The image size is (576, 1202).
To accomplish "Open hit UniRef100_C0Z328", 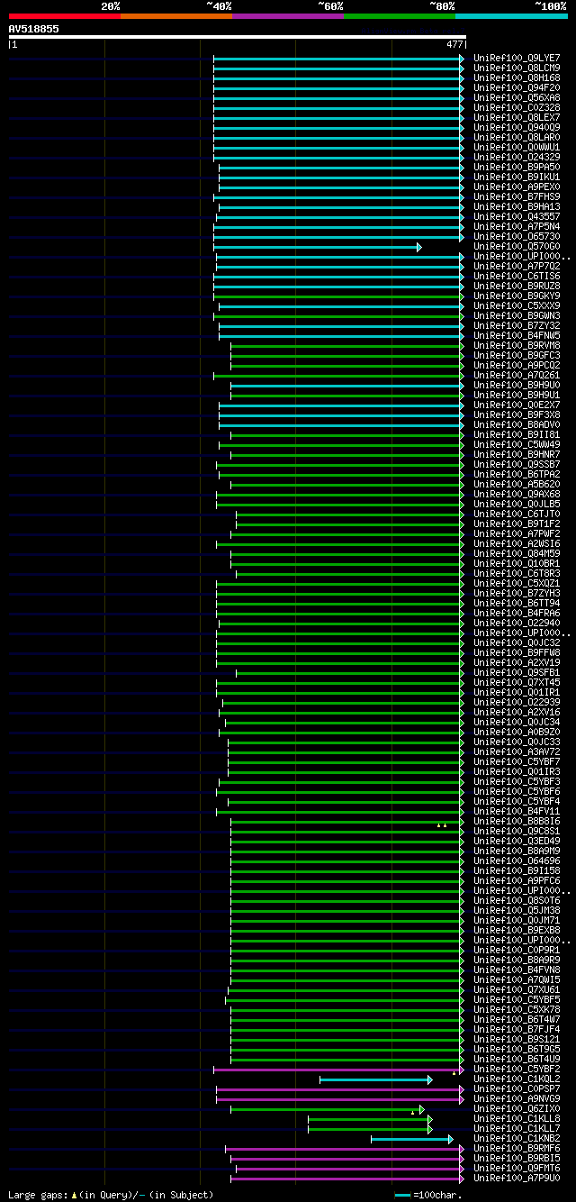I will (517, 108).
